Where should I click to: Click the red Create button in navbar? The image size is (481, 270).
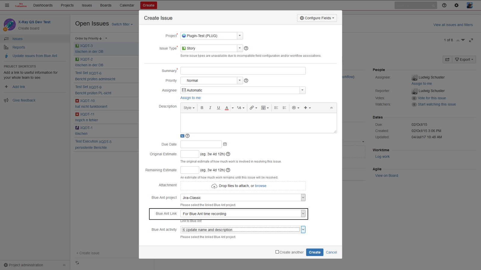[x=149, y=5]
